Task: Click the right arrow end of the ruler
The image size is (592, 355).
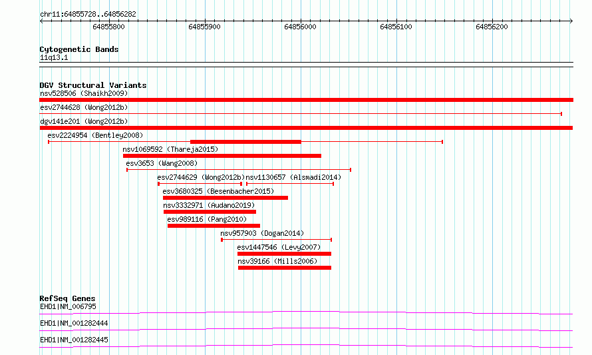Action: (571, 21)
